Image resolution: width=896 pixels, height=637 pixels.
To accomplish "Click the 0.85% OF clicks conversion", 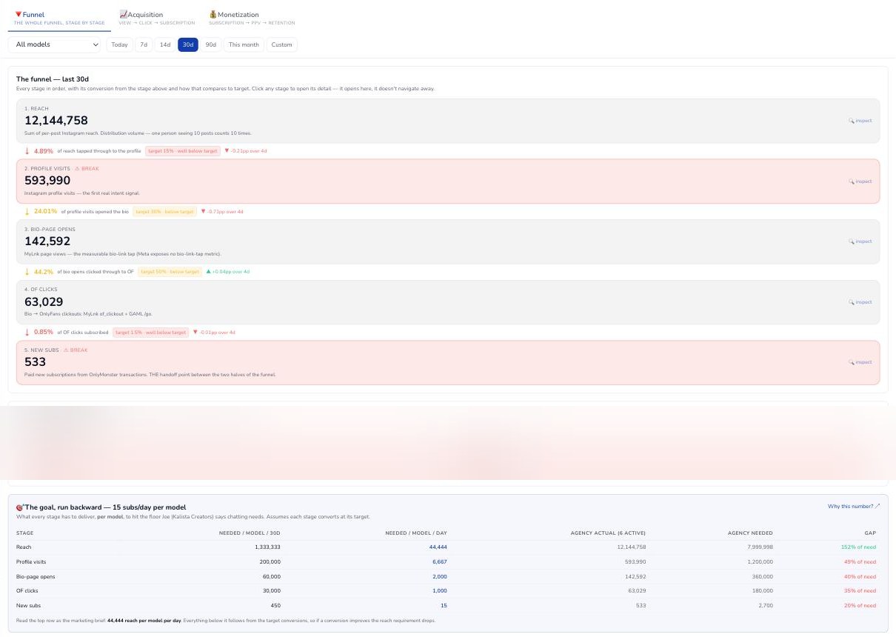I will (x=44, y=332).
